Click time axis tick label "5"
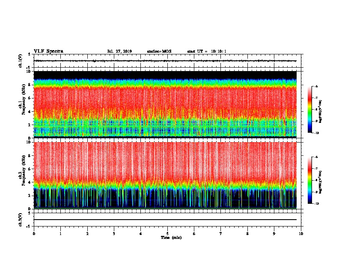 (167, 234)
